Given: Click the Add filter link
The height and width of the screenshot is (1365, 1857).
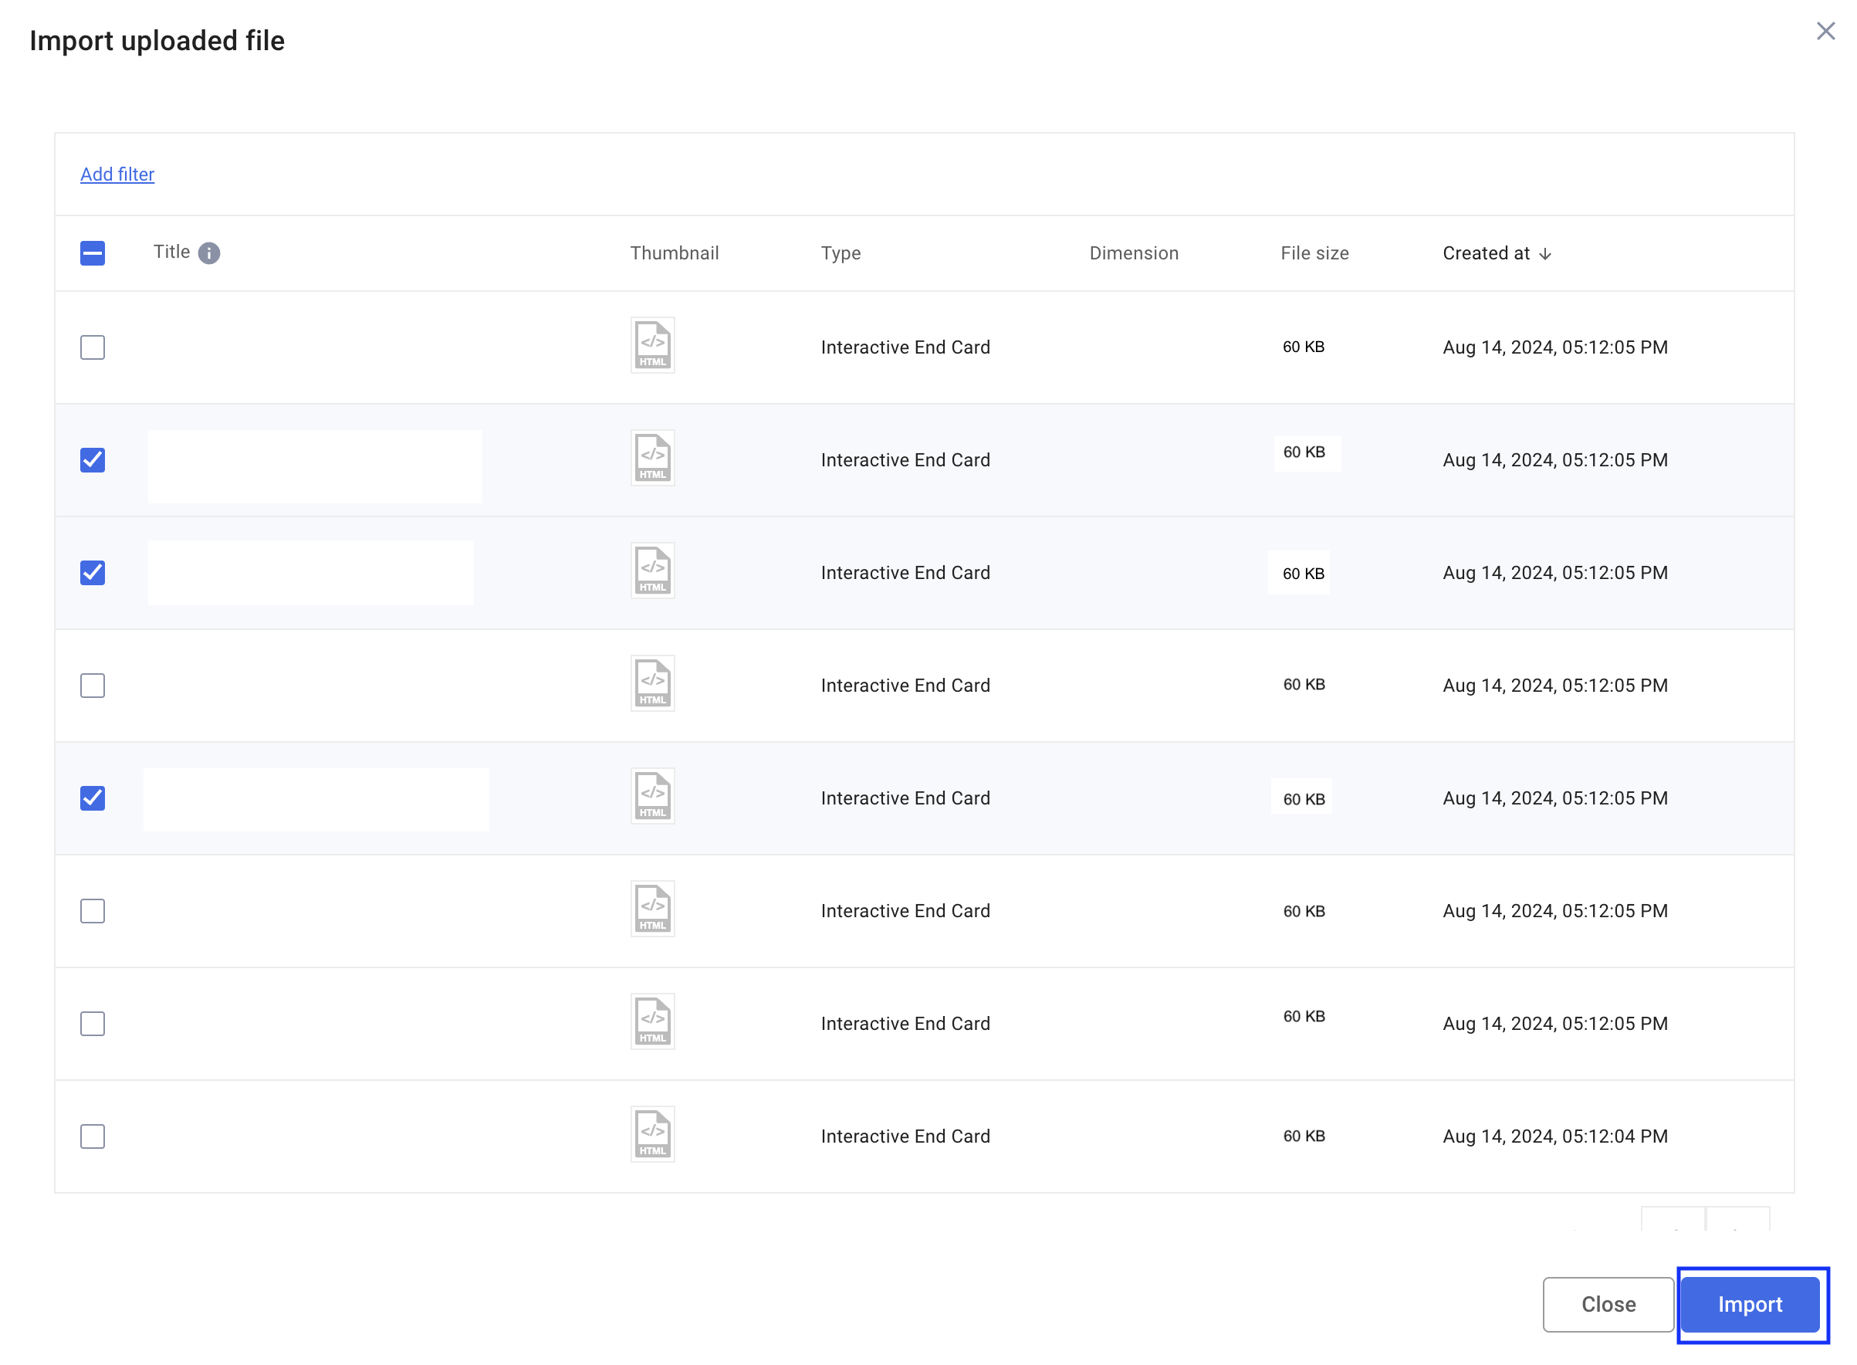Looking at the screenshot, I should tap(117, 174).
